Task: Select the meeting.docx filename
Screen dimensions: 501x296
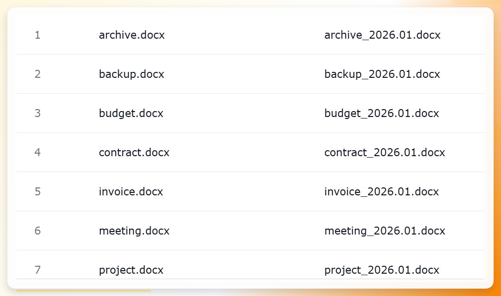Action: (x=134, y=231)
